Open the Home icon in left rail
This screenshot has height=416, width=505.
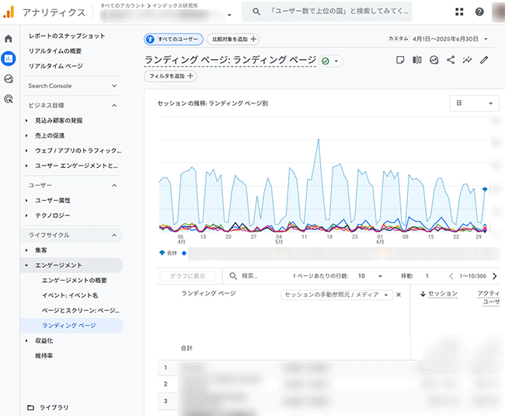coord(9,39)
